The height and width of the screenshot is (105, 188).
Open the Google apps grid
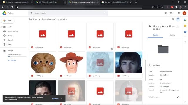(x=179, y=13)
